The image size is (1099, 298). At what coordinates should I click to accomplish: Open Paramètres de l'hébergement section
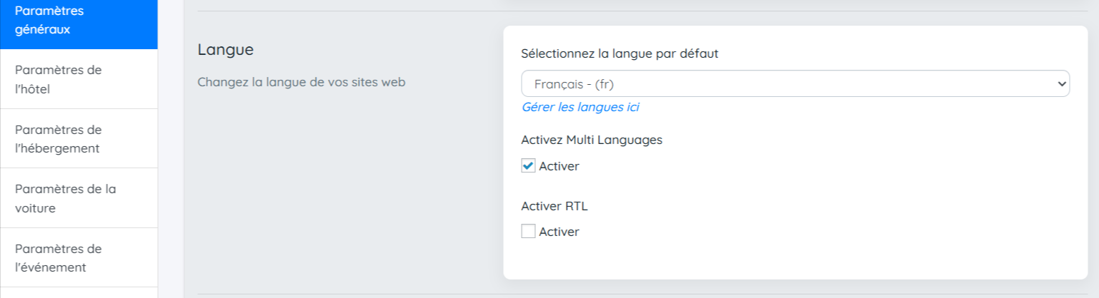pyautogui.click(x=79, y=139)
